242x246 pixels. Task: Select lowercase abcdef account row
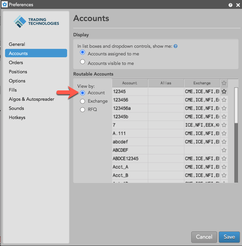tap(170, 142)
